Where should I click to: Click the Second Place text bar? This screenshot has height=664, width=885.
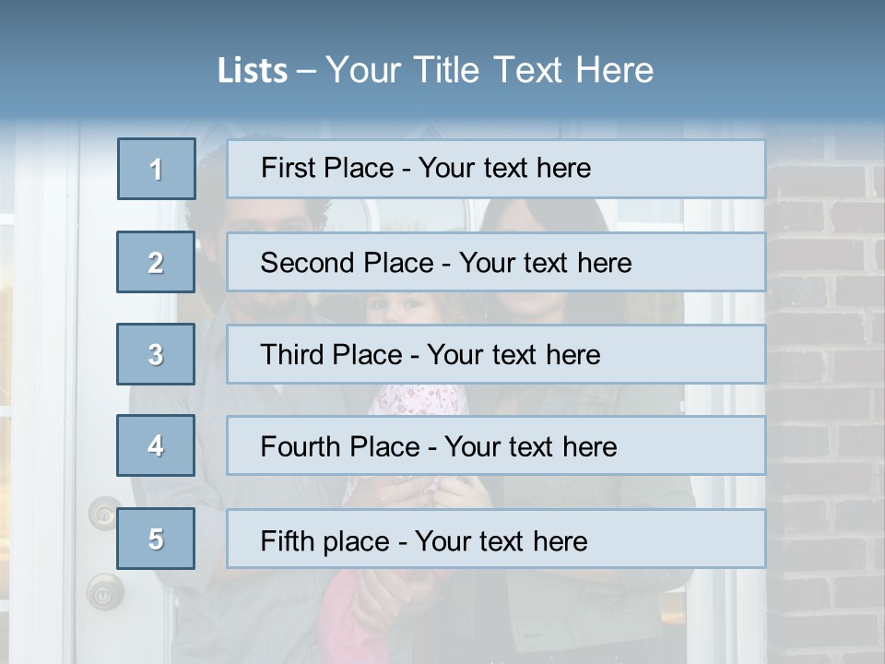pos(496,262)
